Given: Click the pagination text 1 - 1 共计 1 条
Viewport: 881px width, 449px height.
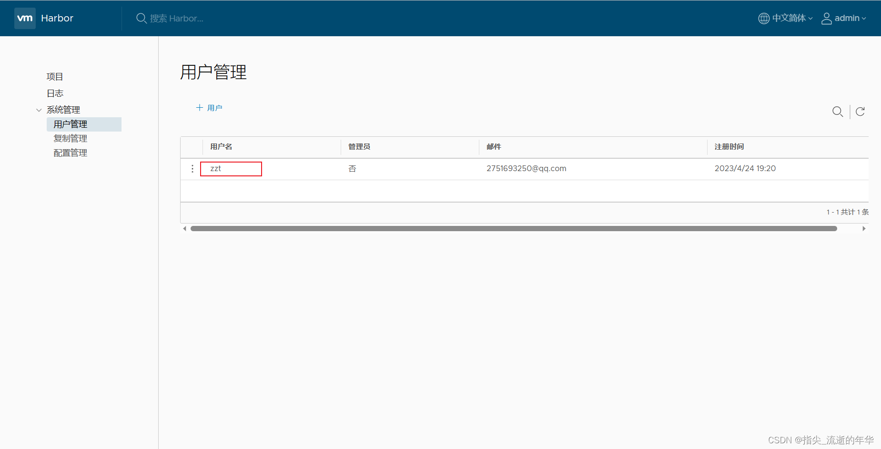Looking at the screenshot, I should pos(847,212).
